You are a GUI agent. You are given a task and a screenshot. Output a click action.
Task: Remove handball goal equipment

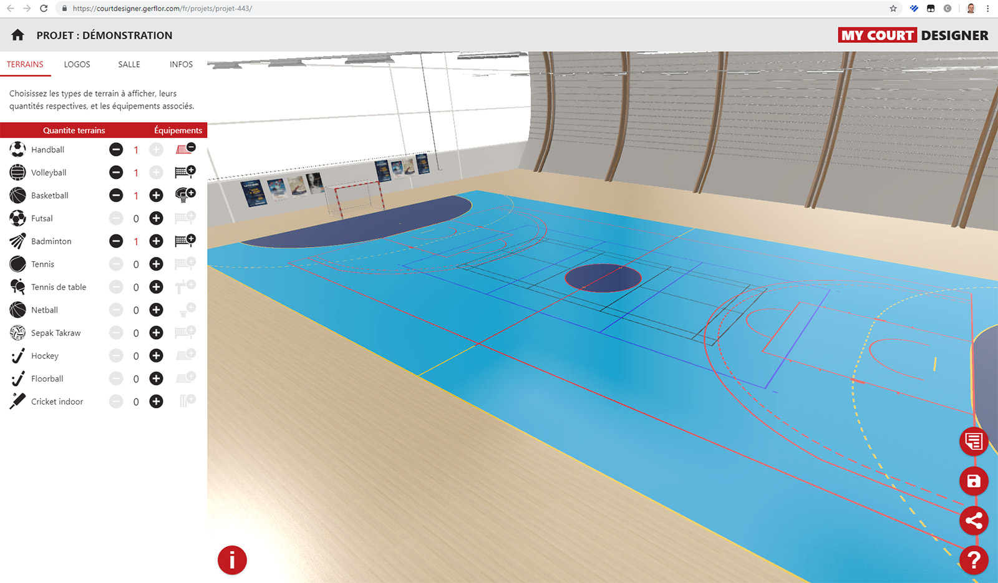click(x=185, y=149)
